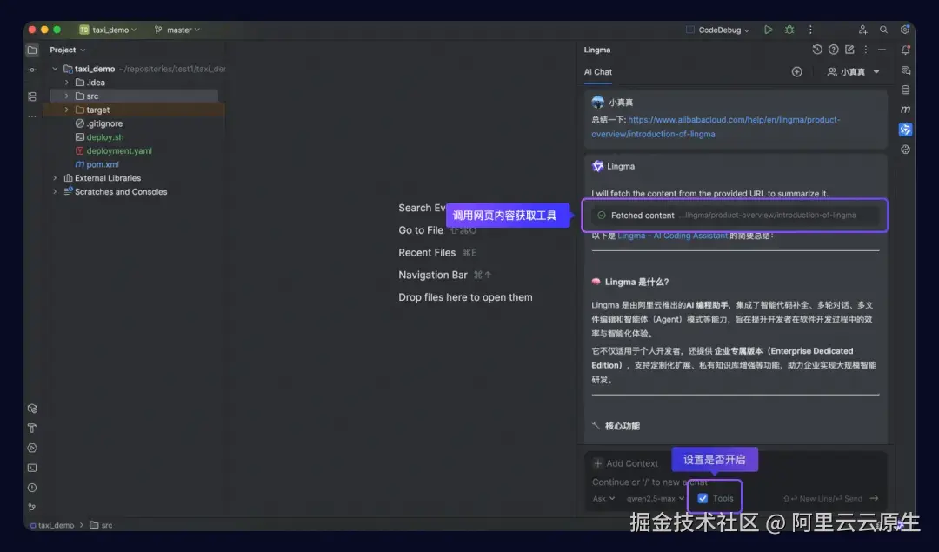939x552 pixels.
Task: Expand Scratches and Consoles
Action: 55,192
